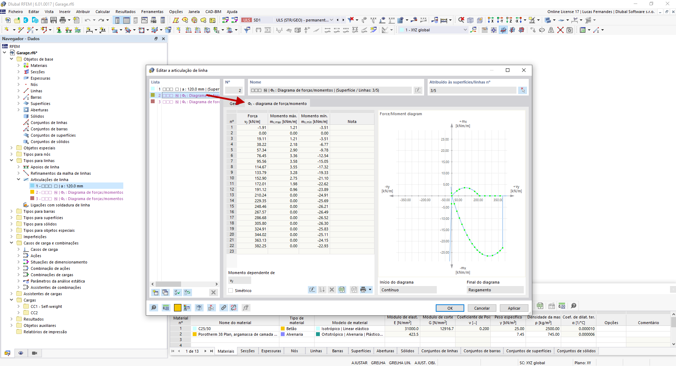Image resolution: width=676 pixels, height=366 pixels.
Task: Switch to the Secções table tab
Action: [248, 351]
